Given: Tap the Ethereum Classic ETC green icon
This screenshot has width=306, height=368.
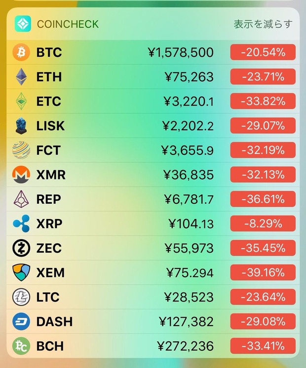Looking at the screenshot, I should click(x=21, y=101).
